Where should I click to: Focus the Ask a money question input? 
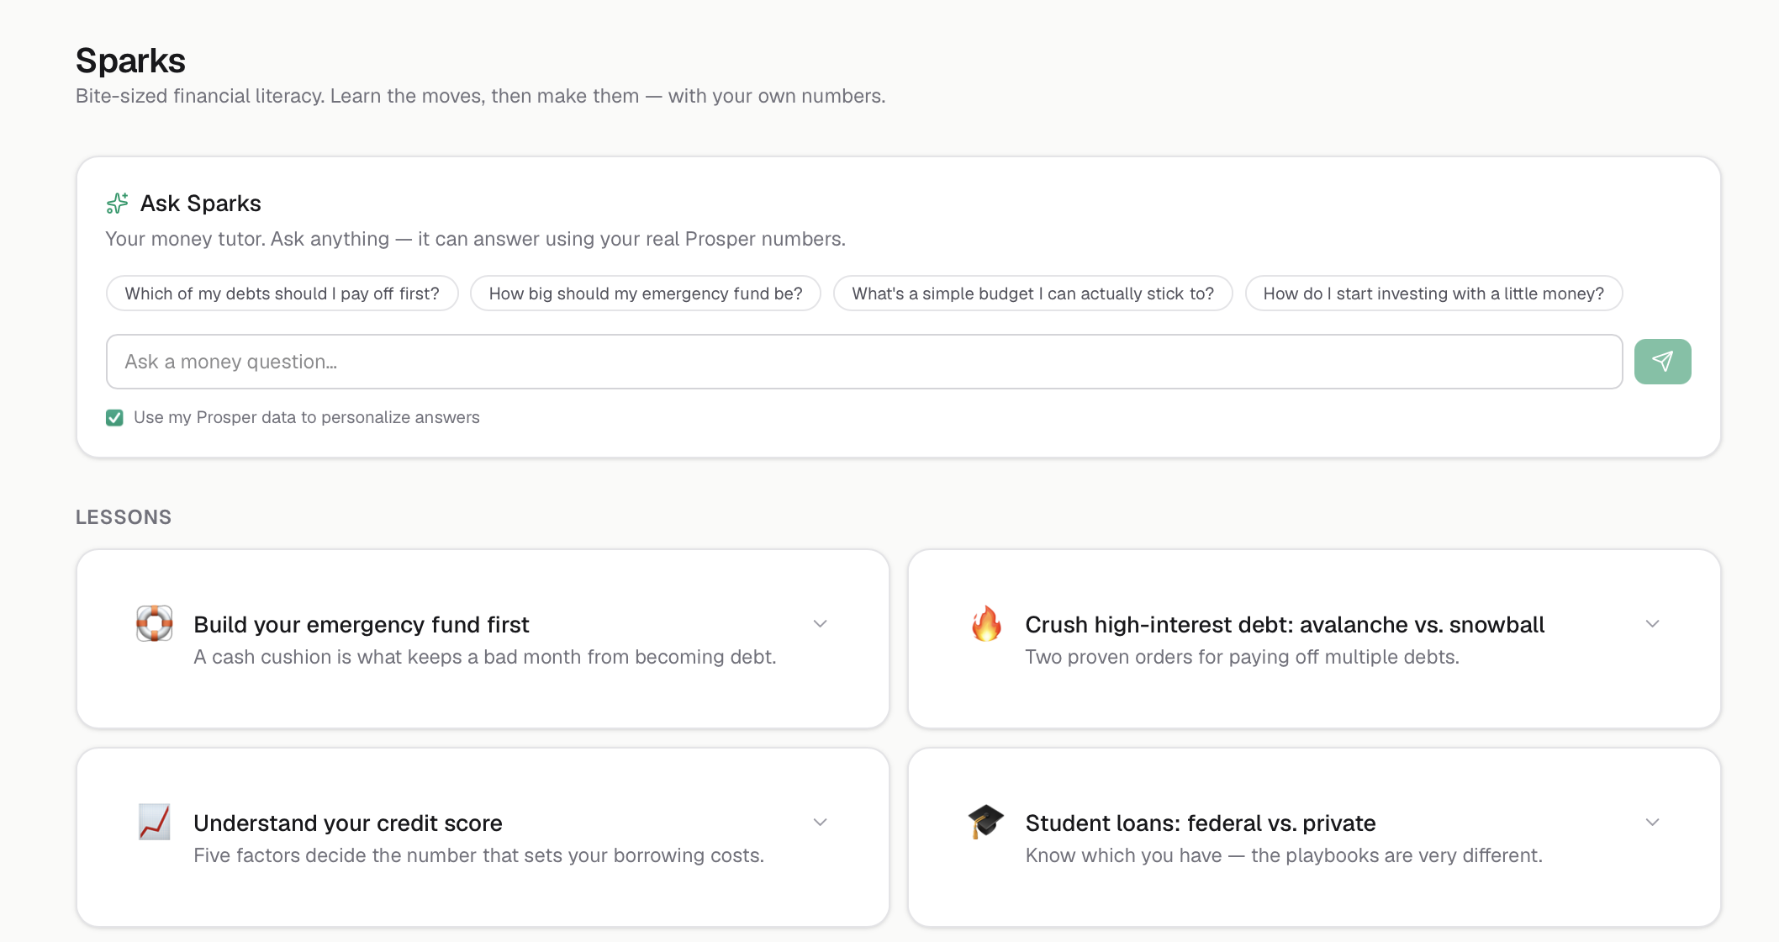[864, 362]
